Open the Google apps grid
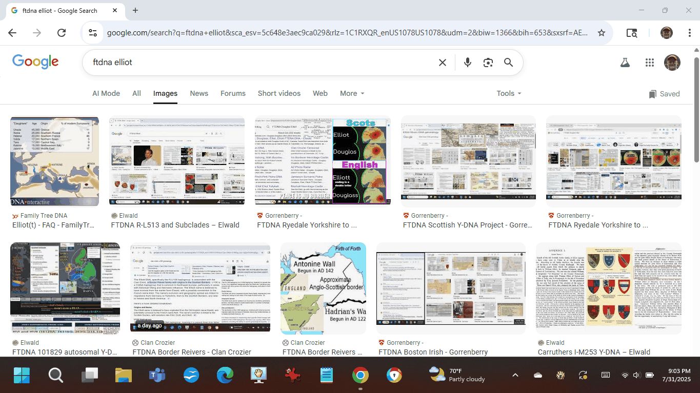Image resolution: width=700 pixels, height=393 pixels. [x=650, y=63]
